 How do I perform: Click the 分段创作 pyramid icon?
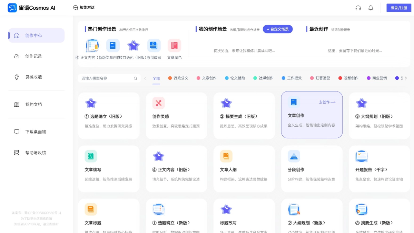point(294,156)
